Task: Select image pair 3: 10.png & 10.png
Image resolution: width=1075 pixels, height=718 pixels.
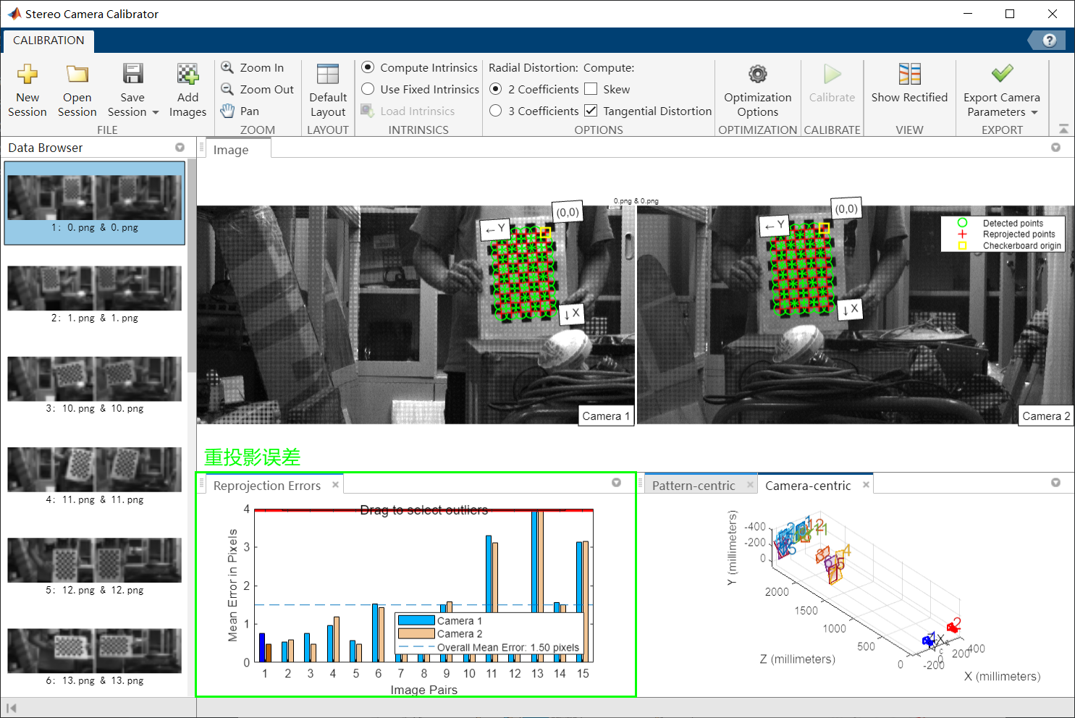Action: tap(94, 384)
